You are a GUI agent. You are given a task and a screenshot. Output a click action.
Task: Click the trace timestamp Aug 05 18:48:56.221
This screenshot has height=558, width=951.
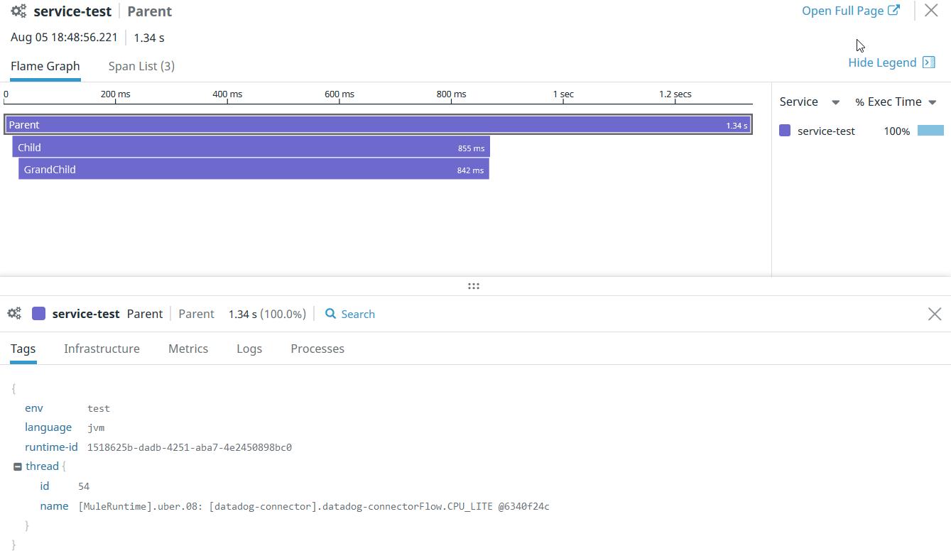click(64, 38)
